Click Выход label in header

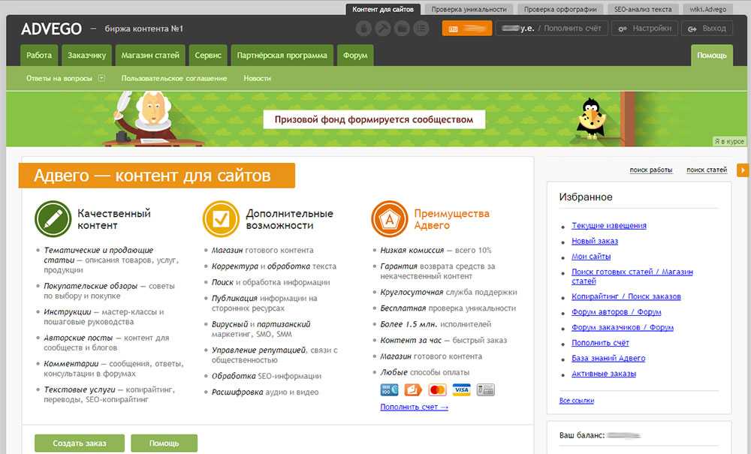pos(714,29)
